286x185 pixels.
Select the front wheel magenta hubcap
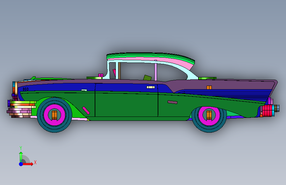point(54,115)
